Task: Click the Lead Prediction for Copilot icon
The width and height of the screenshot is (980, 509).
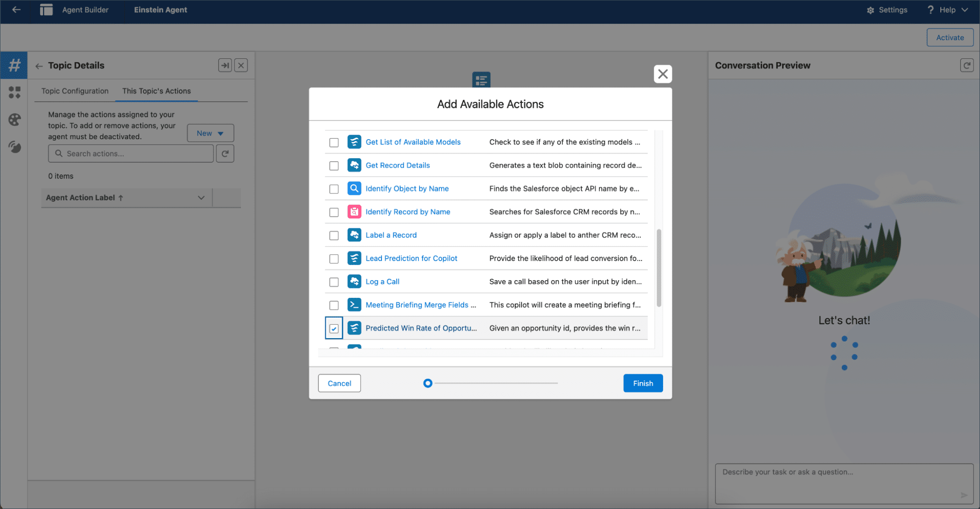Action: [354, 258]
